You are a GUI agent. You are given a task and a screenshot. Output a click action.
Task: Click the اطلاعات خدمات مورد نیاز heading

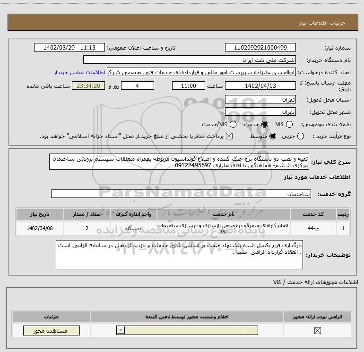317,177
